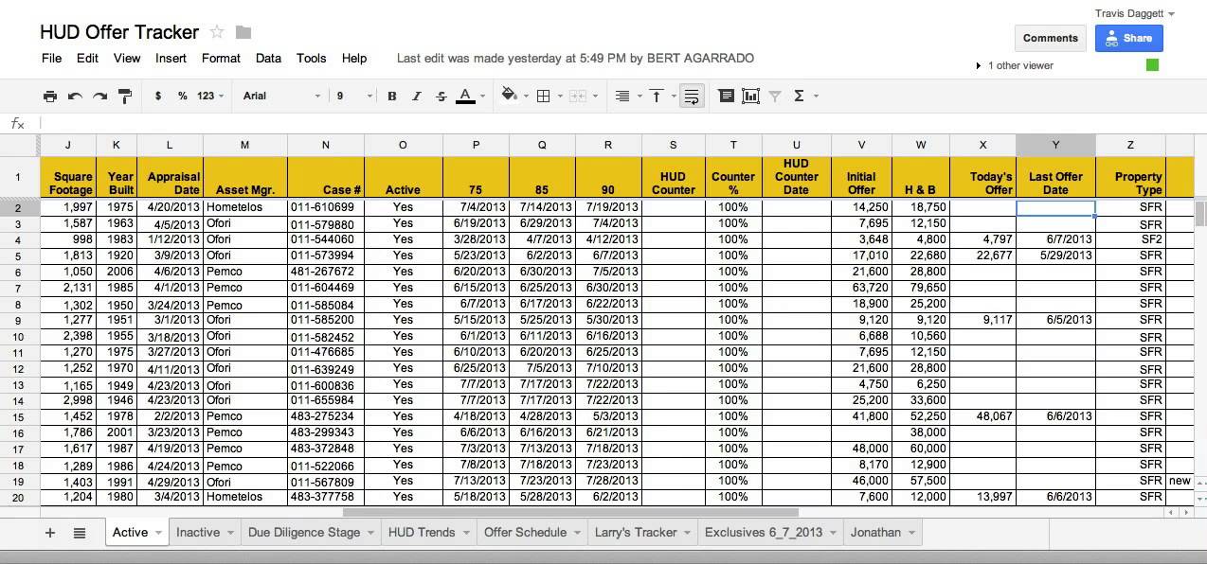Select the 'Last Offer Date' header cell

tap(1055, 177)
